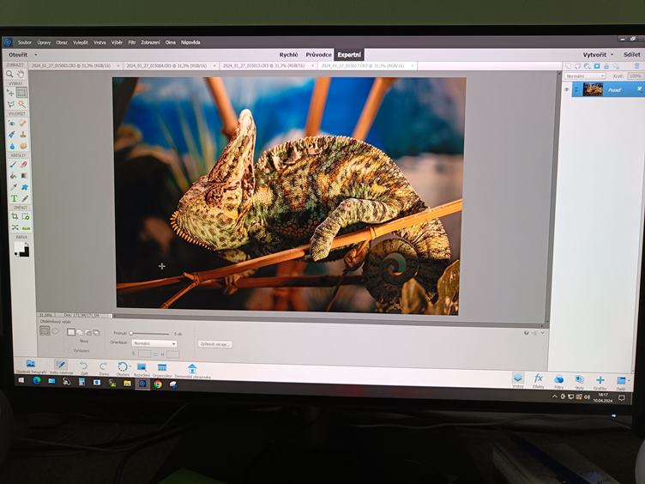
Task: Open the foreground/background color swatches
Action: [21, 249]
